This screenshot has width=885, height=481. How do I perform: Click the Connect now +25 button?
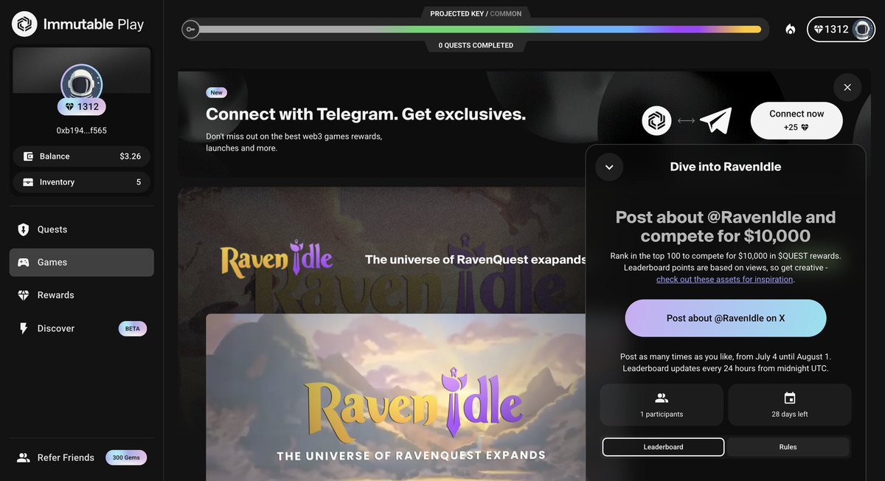click(796, 120)
